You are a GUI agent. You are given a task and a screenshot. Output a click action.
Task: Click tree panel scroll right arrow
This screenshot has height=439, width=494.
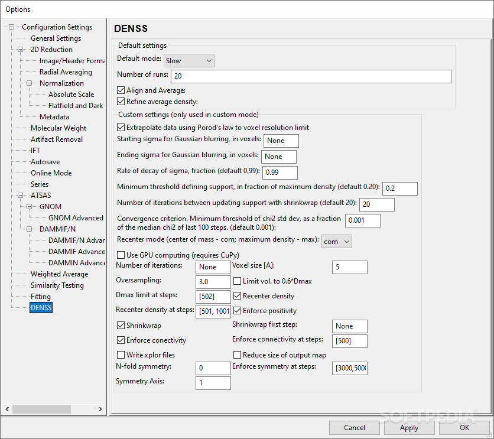(100, 409)
